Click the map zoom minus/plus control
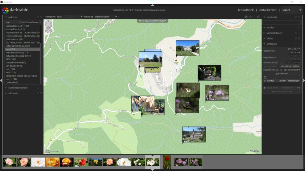The width and height of the screenshot is (305, 171). point(48,30)
